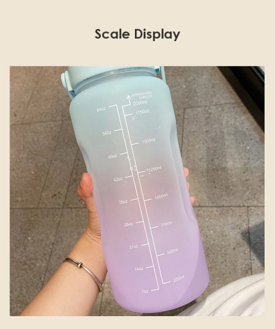Select the 56oz scale label
This screenshot has height=329, width=275.
[107, 133]
